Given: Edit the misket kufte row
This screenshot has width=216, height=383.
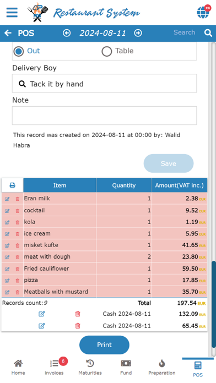Looking at the screenshot, I should point(7,245).
